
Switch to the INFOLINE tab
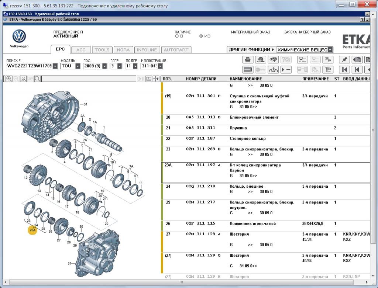147,50
